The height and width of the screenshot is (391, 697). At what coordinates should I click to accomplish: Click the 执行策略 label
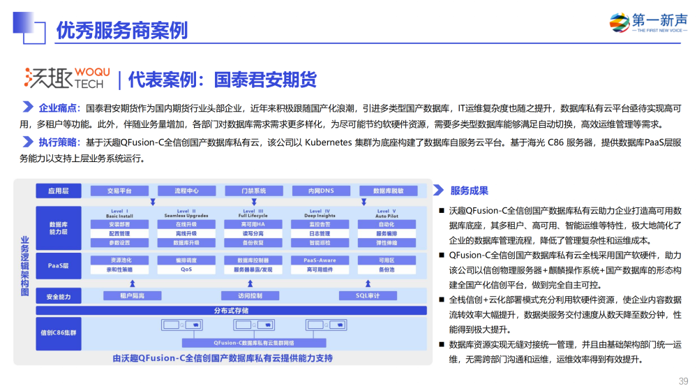point(59,142)
